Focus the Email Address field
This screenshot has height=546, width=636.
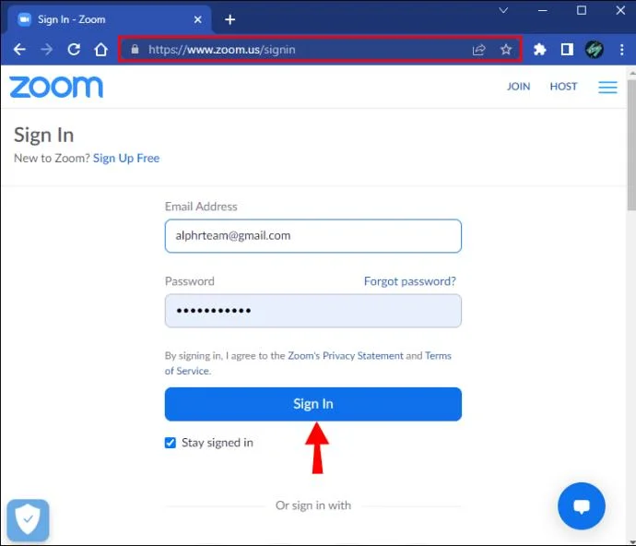click(x=313, y=236)
